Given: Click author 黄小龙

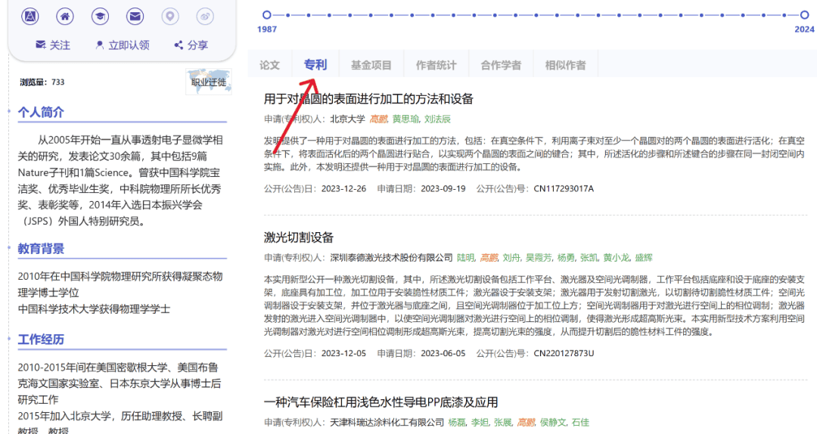Looking at the screenshot, I should coord(617,258).
